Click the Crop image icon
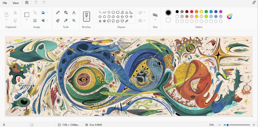The height and width of the screenshot is (127, 258). tap(35, 13)
